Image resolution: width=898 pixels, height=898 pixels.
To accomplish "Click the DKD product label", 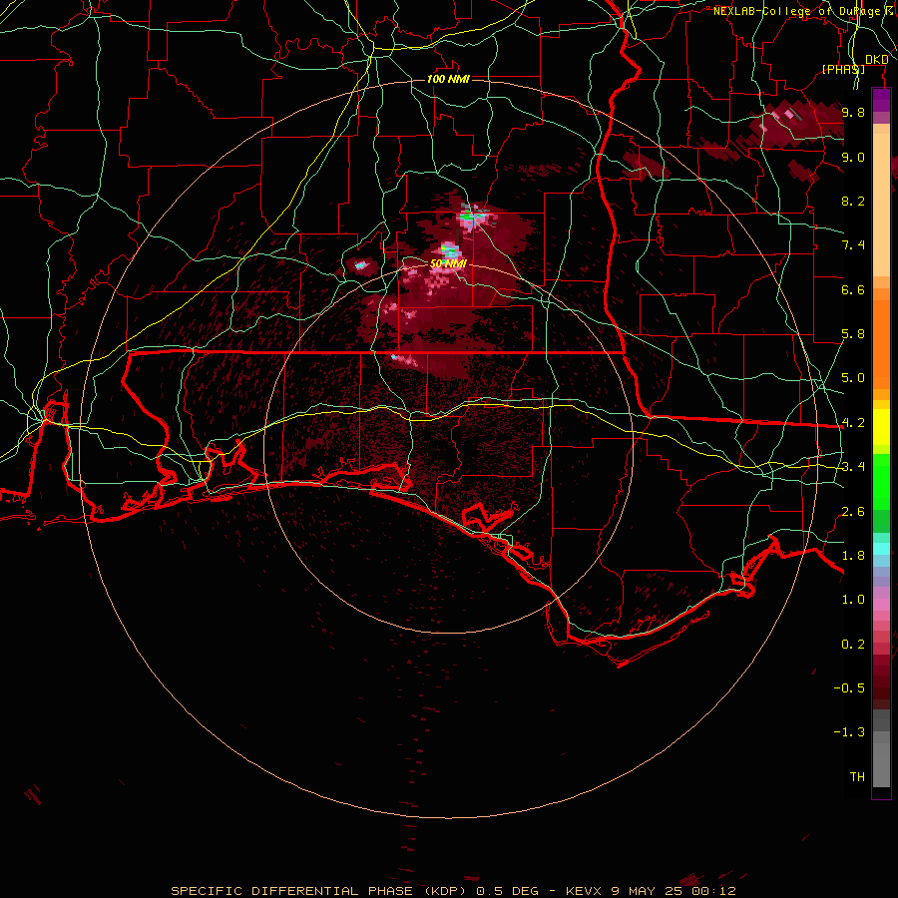I will click(876, 60).
